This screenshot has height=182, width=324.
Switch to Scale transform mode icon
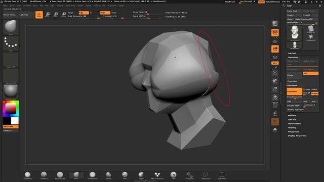(55, 15)
